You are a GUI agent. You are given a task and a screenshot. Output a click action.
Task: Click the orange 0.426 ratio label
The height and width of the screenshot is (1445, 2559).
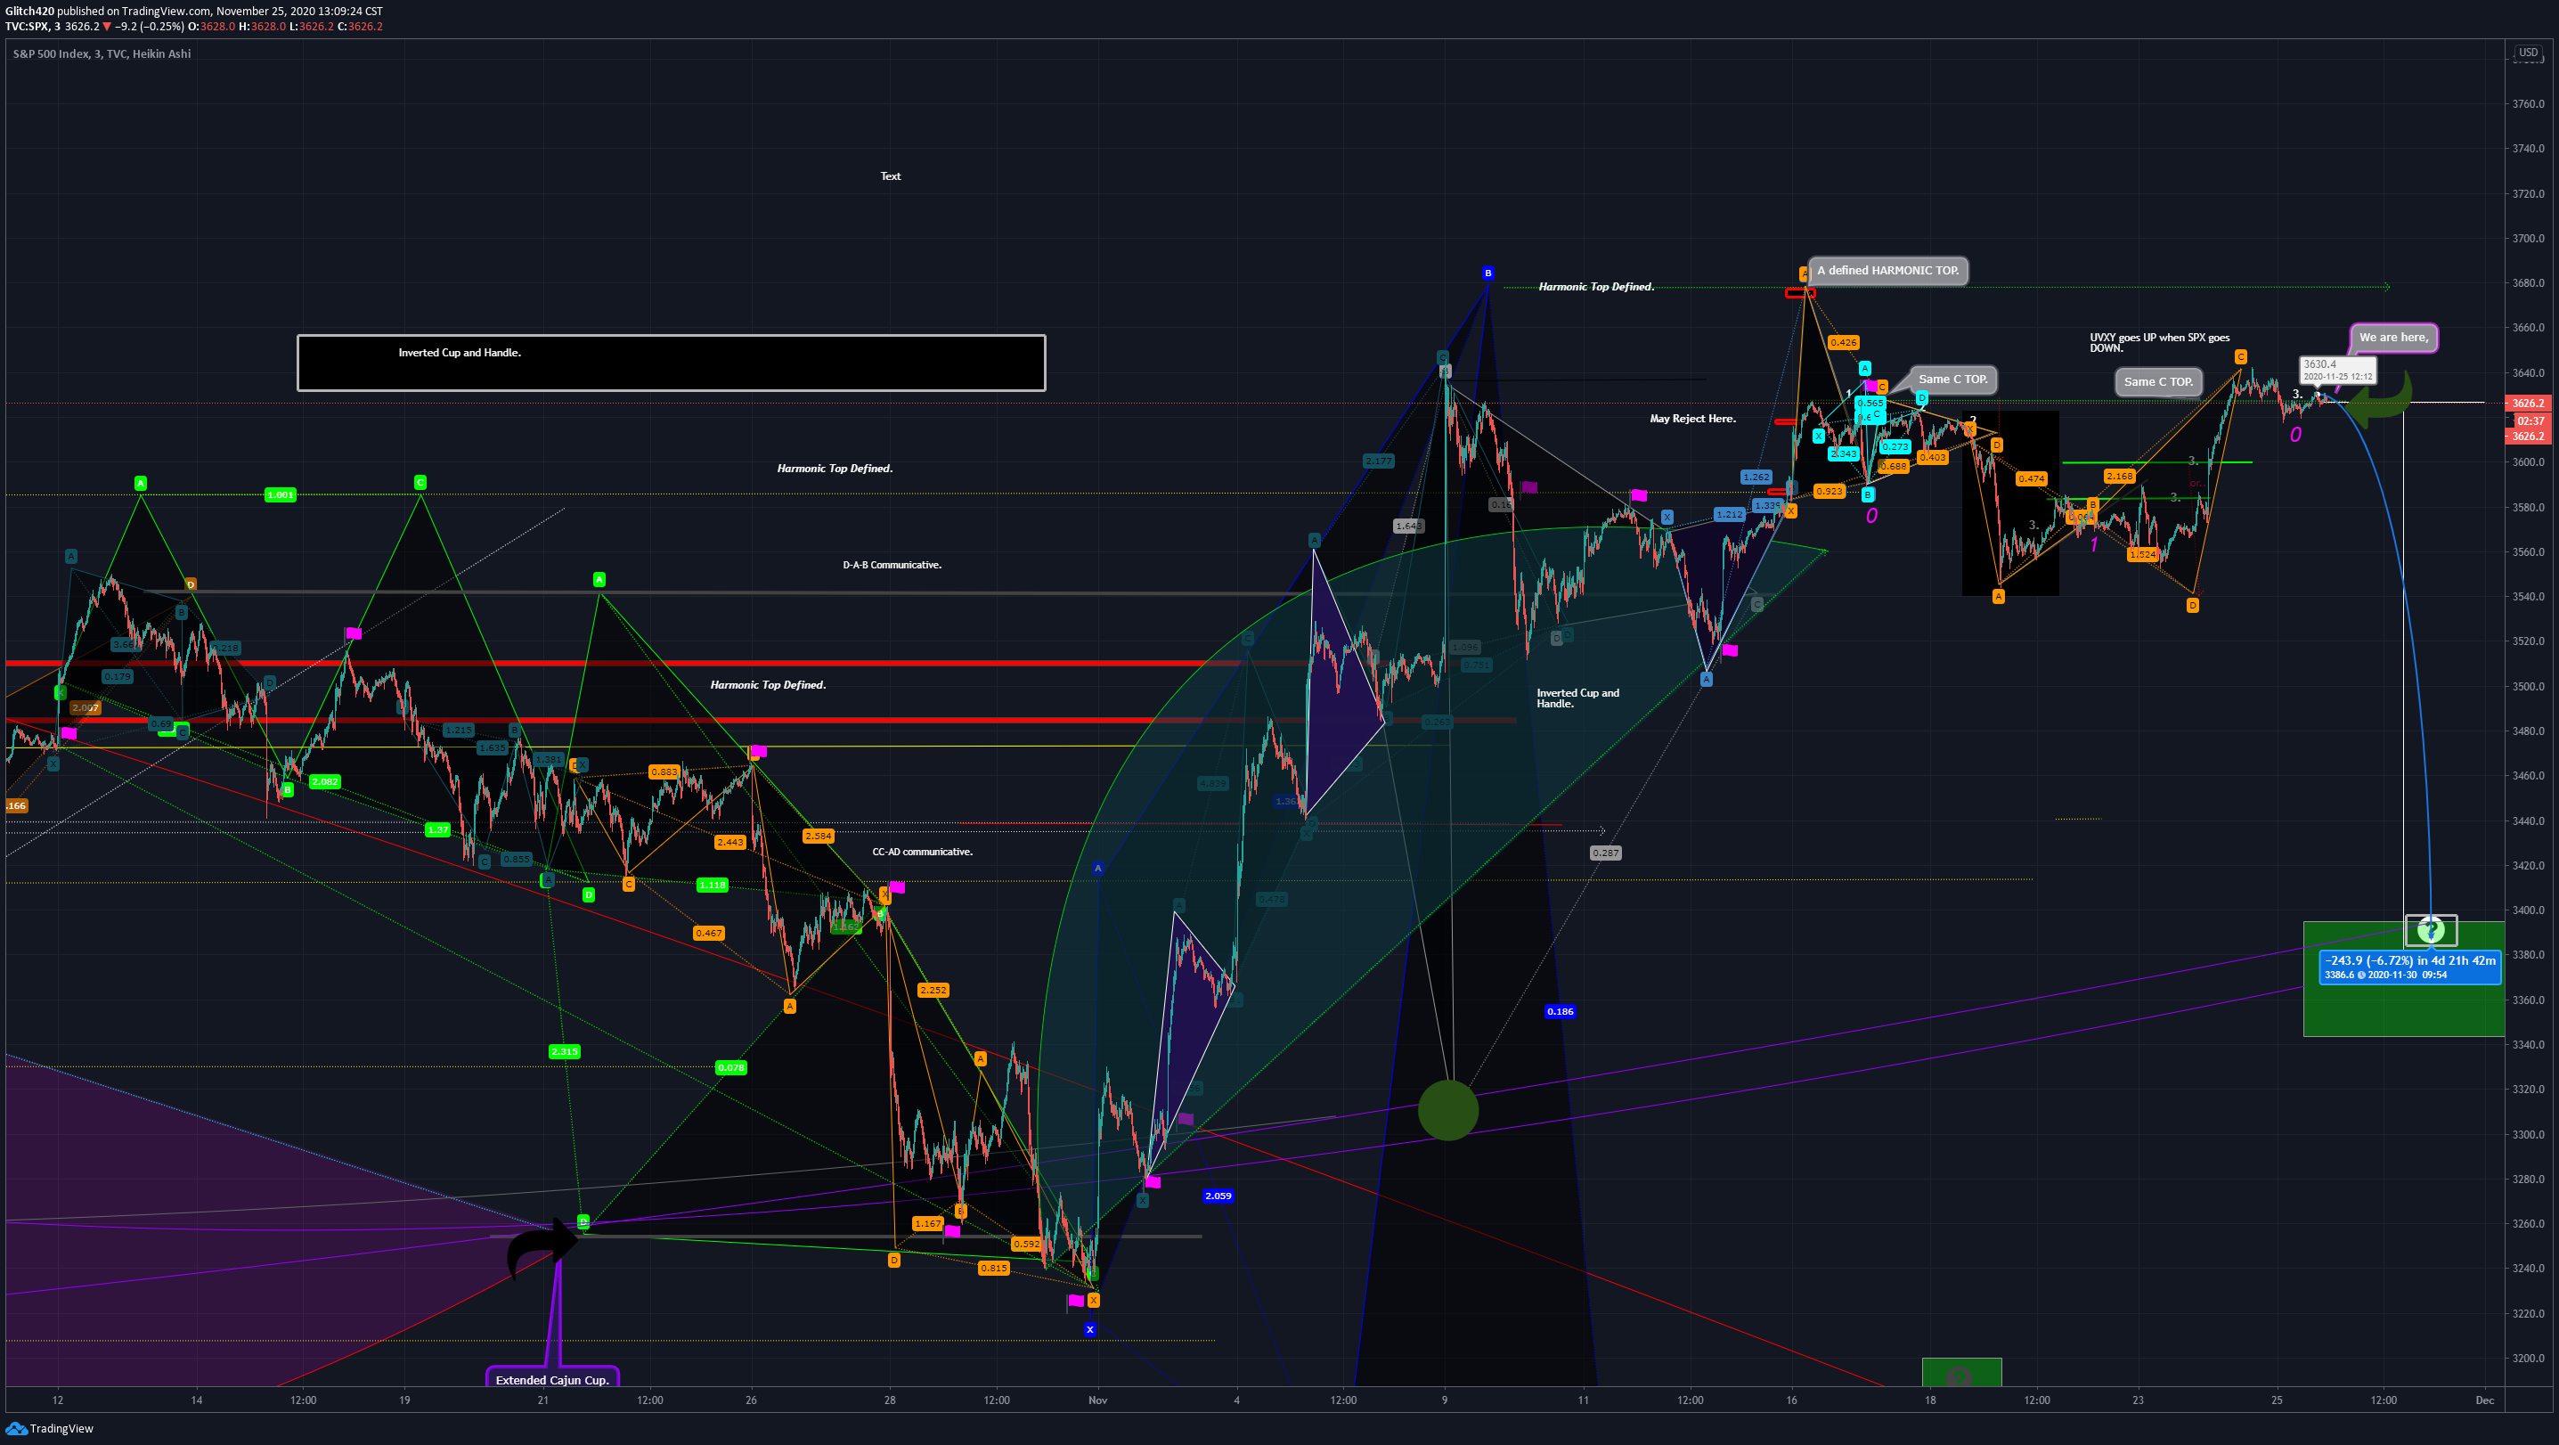[1843, 343]
